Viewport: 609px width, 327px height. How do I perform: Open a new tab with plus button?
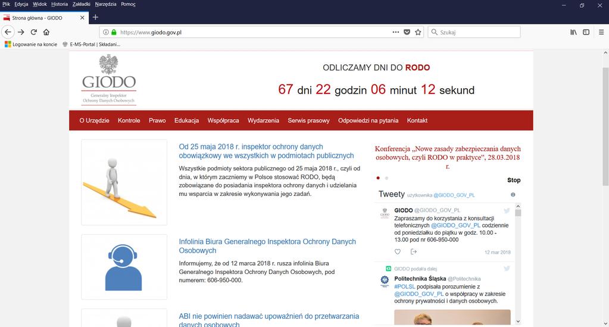95,17
